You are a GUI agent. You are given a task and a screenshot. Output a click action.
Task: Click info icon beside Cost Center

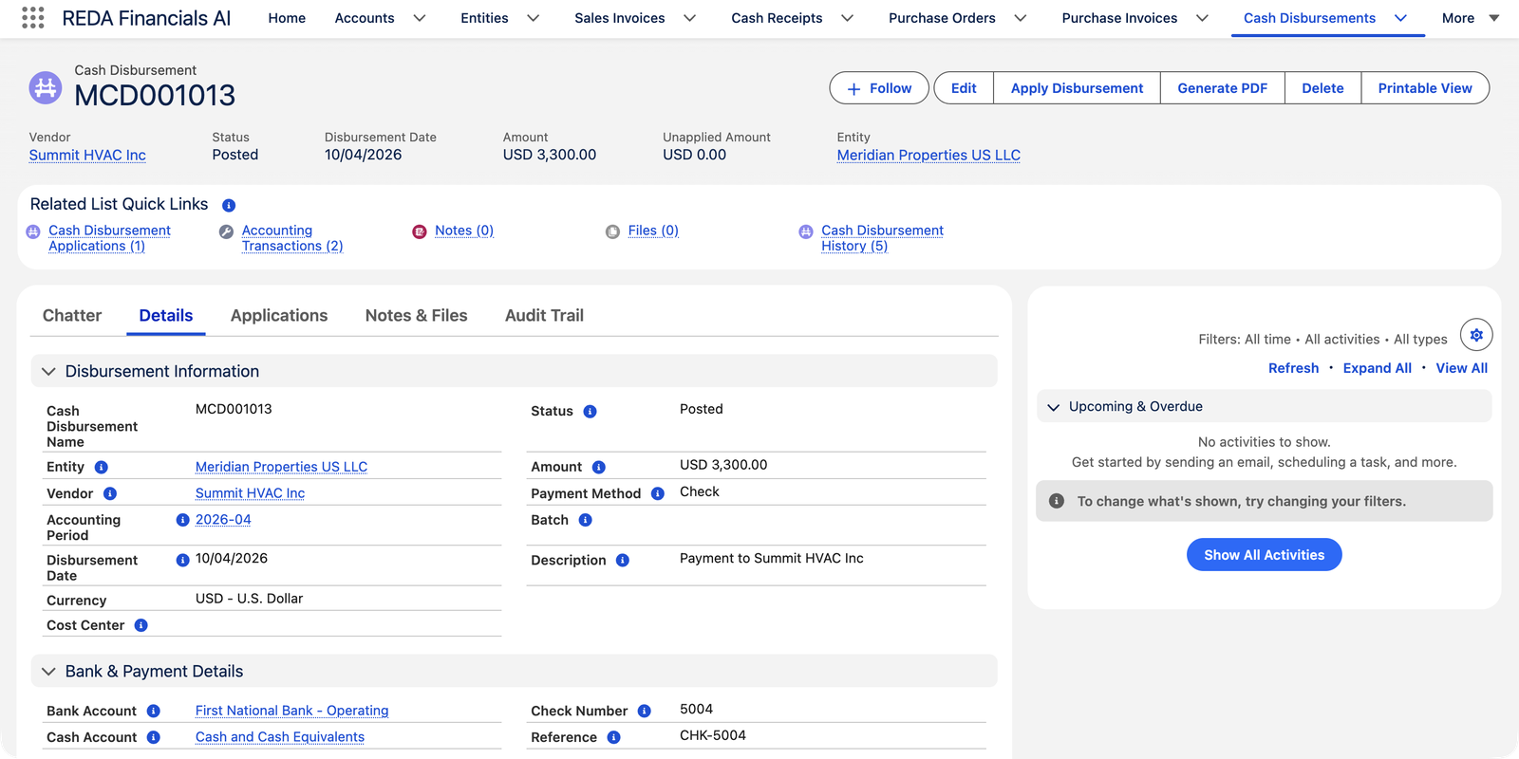[x=141, y=625]
